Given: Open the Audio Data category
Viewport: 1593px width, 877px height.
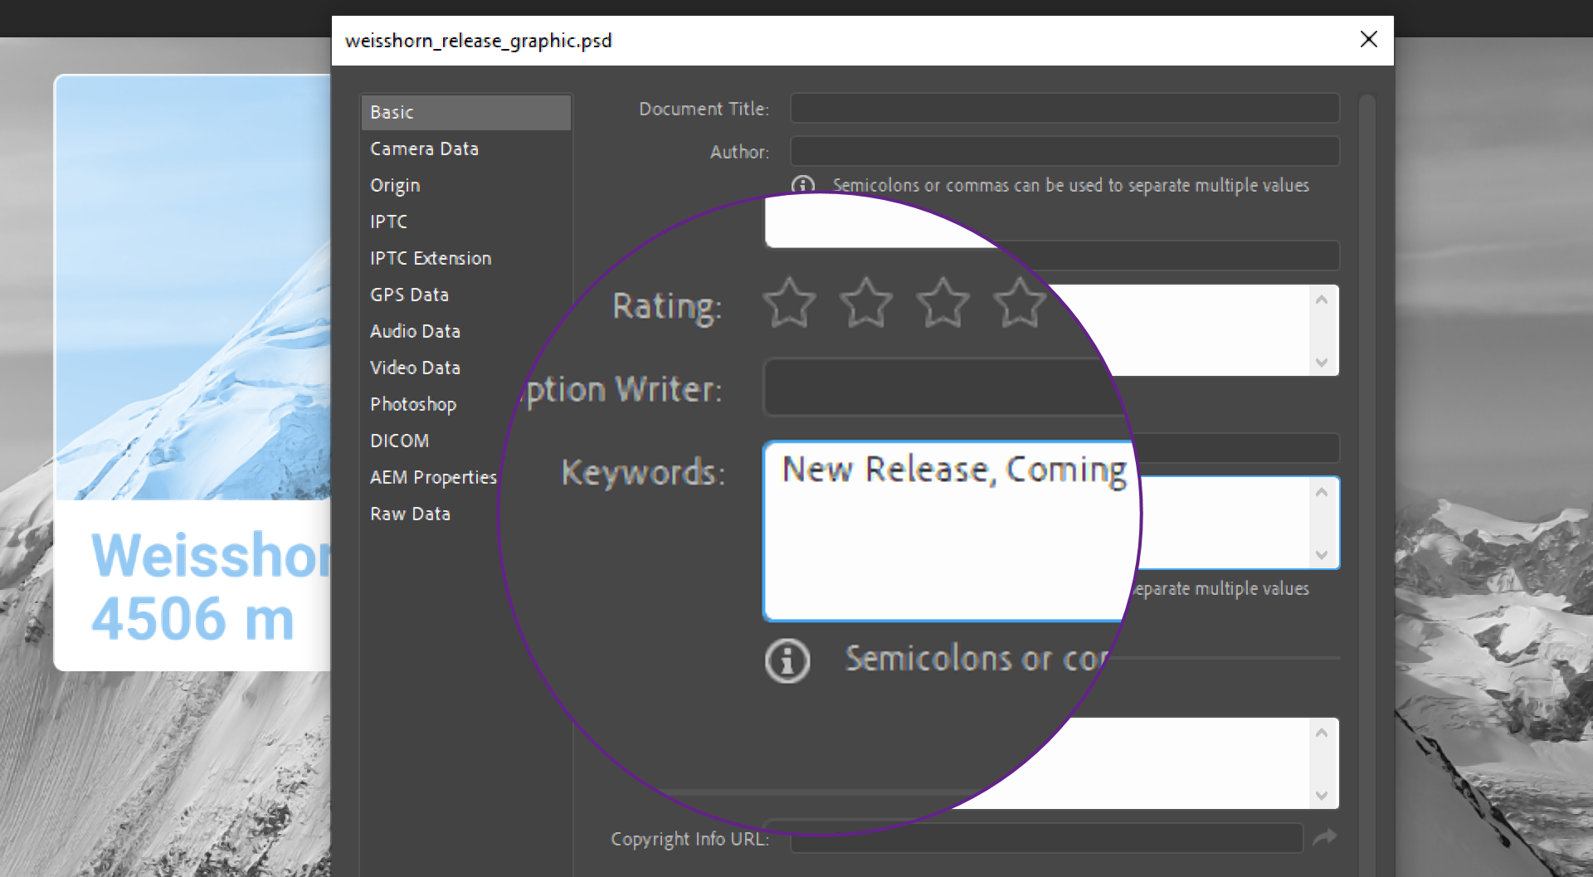Looking at the screenshot, I should (415, 331).
